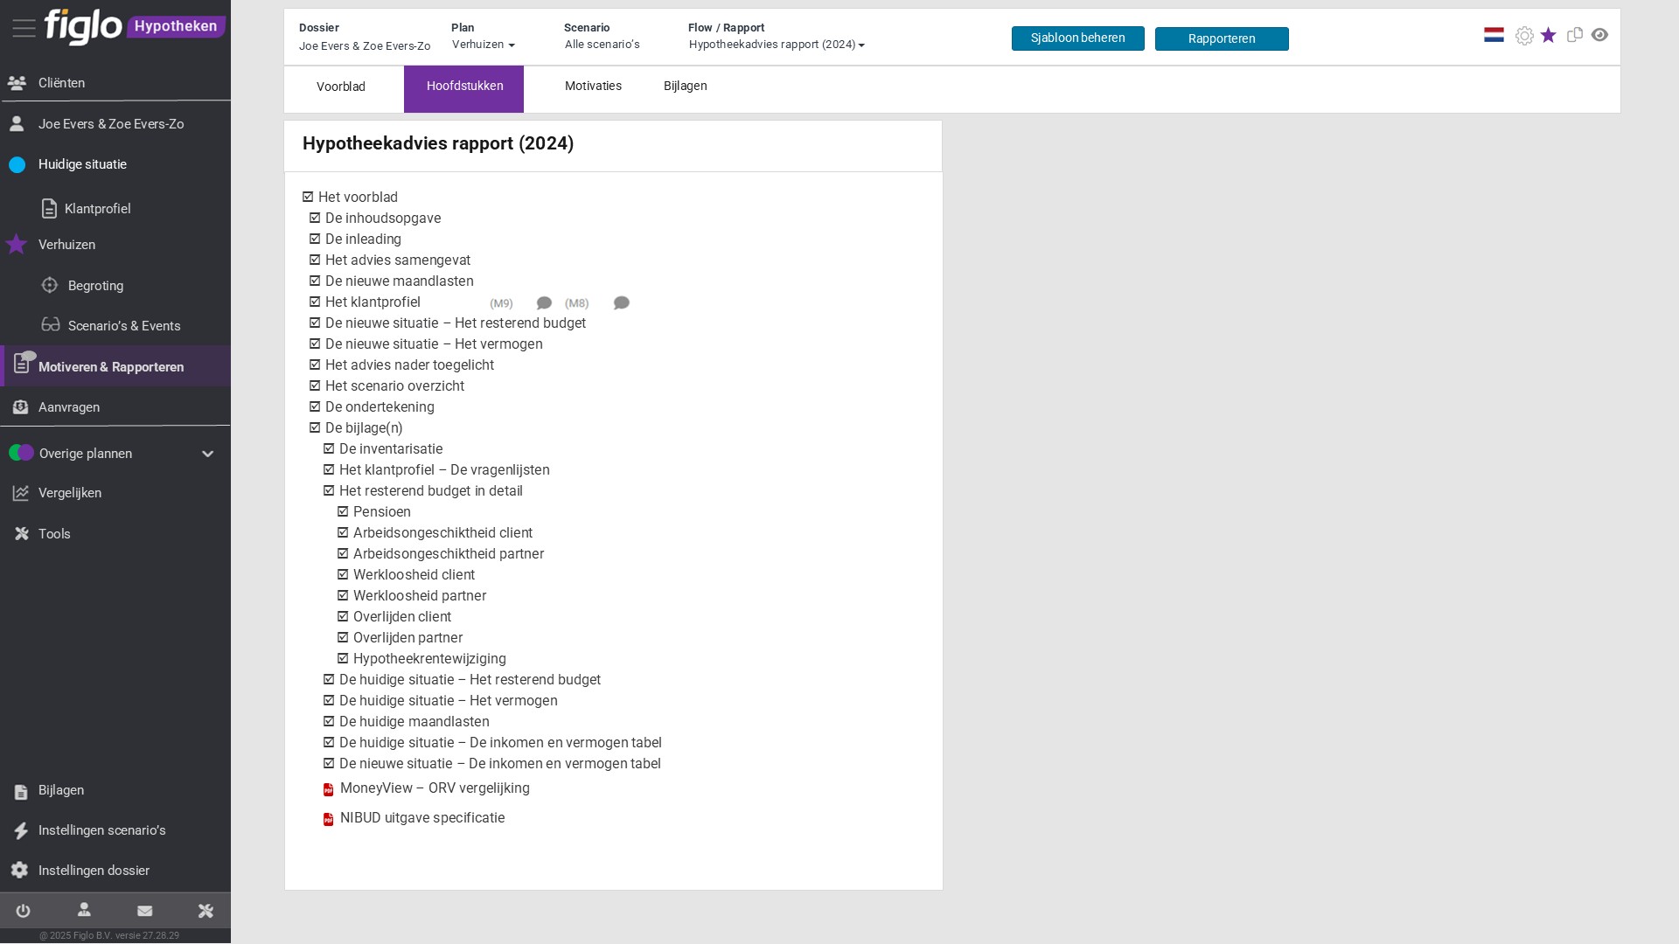Uncheck De inhoudsopgave checkbox
Image resolution: width=1679 pixels, height=944 pixels.
pos(315,218)
